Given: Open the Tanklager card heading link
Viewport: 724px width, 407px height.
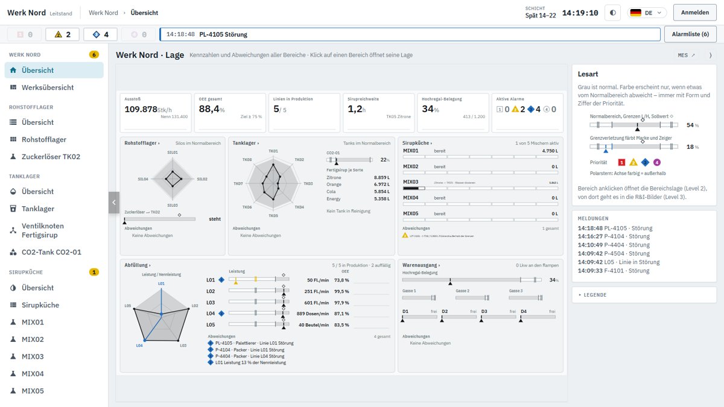Looking at the screenshot, I should click(x=246, y=143).
